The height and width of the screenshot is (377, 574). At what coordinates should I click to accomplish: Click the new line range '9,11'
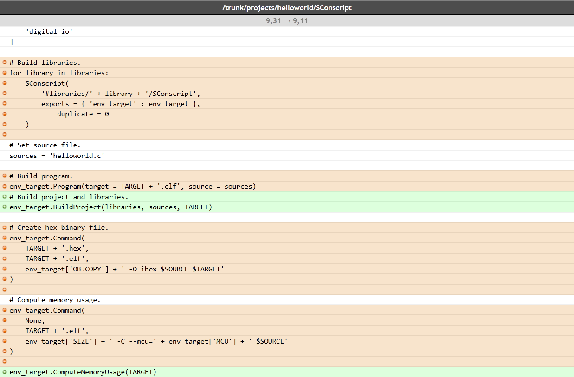301,21
